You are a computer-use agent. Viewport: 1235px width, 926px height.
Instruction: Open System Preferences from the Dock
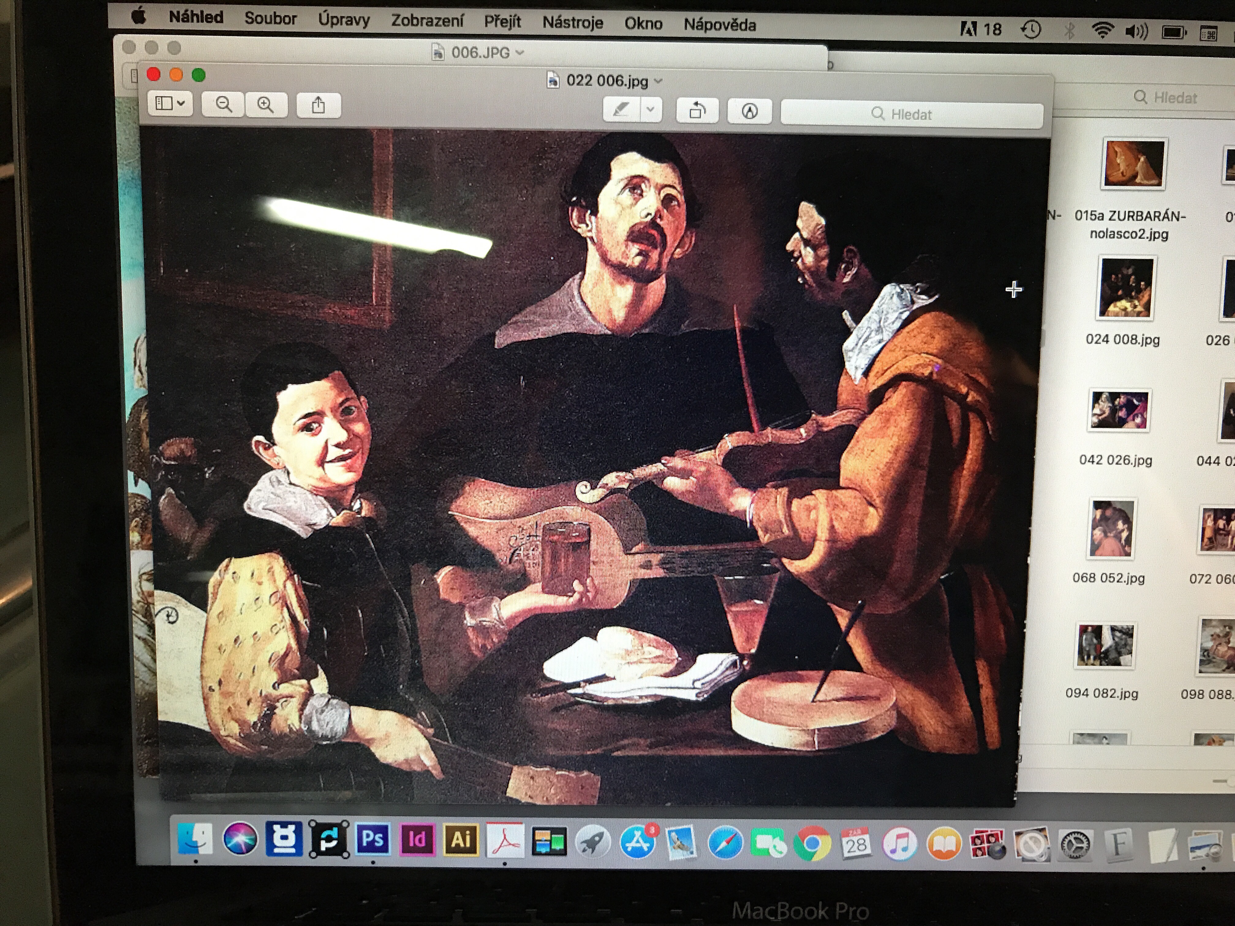pos(1075,845)
